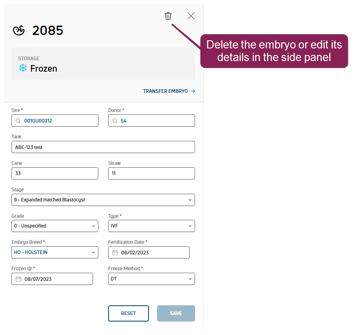355x335 pixels.
Task: Click the search icon in Donor field
Action: coord(115,121)
